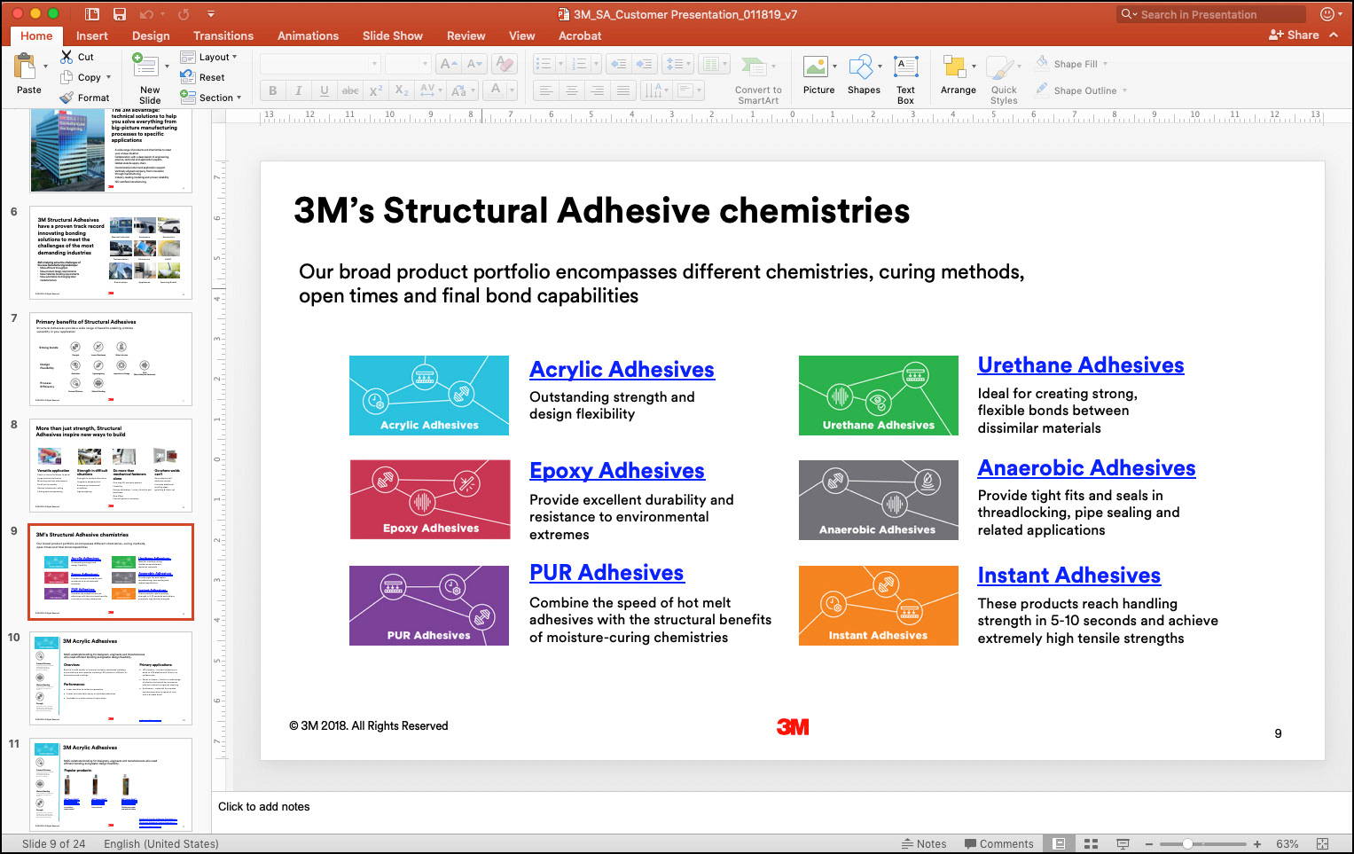Switch to Slide Sorter view

click(x=1092, y=843)
